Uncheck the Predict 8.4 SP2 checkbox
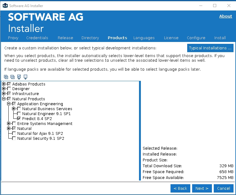 (x=19, y=119)
